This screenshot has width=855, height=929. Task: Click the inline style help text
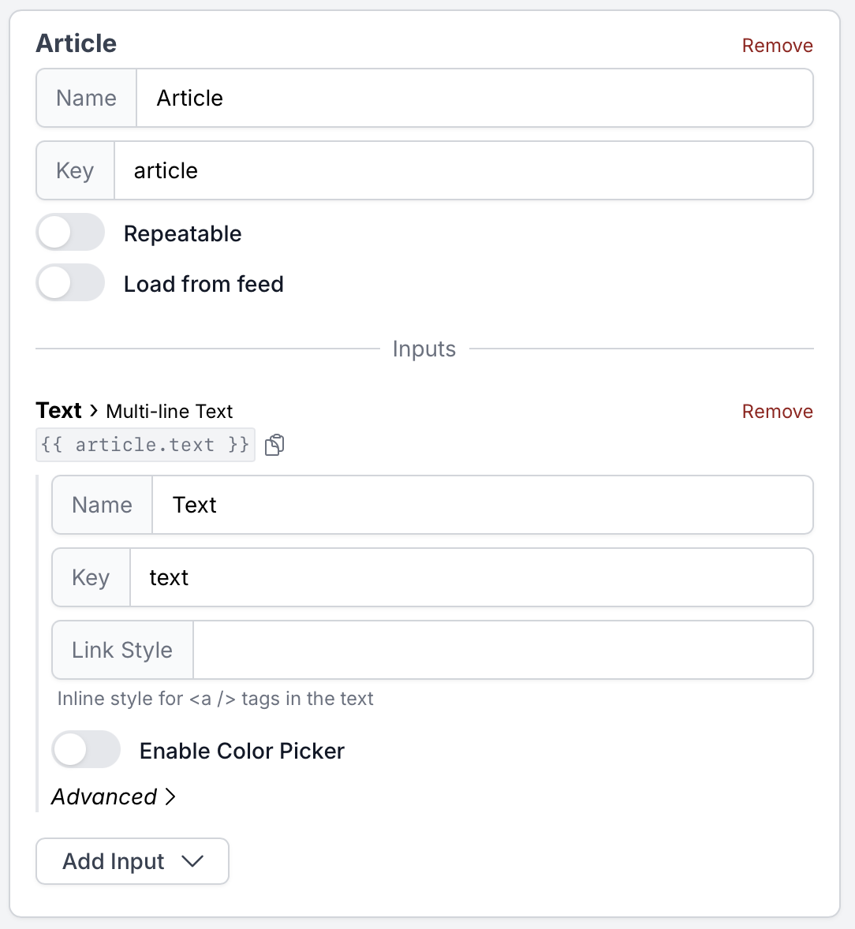tap(215, 699)
